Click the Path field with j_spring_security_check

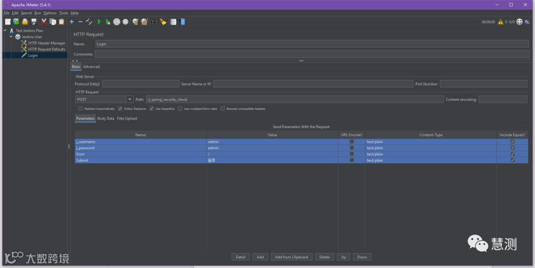coord(295,99)
